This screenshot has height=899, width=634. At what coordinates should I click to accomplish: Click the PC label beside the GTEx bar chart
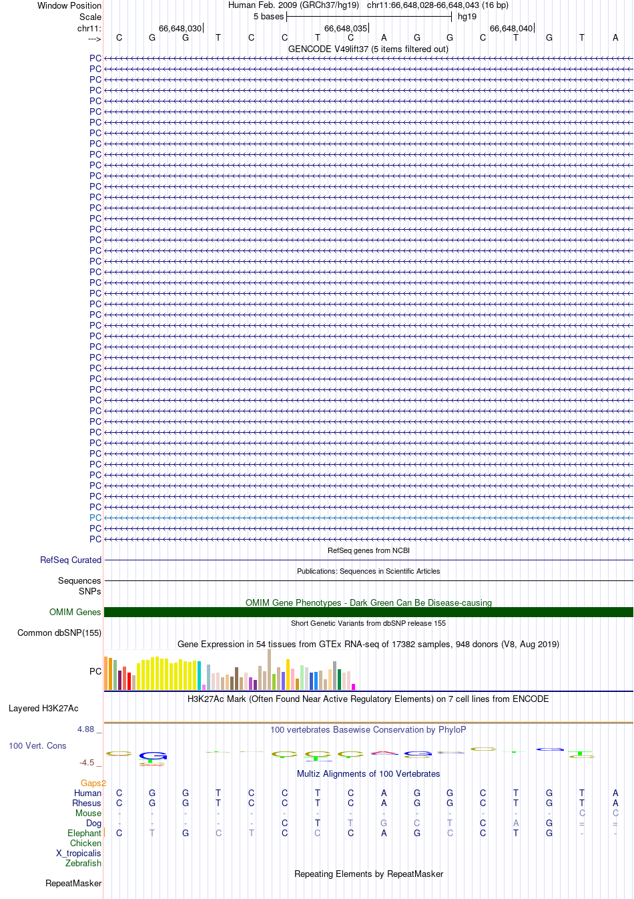point(95,671)
